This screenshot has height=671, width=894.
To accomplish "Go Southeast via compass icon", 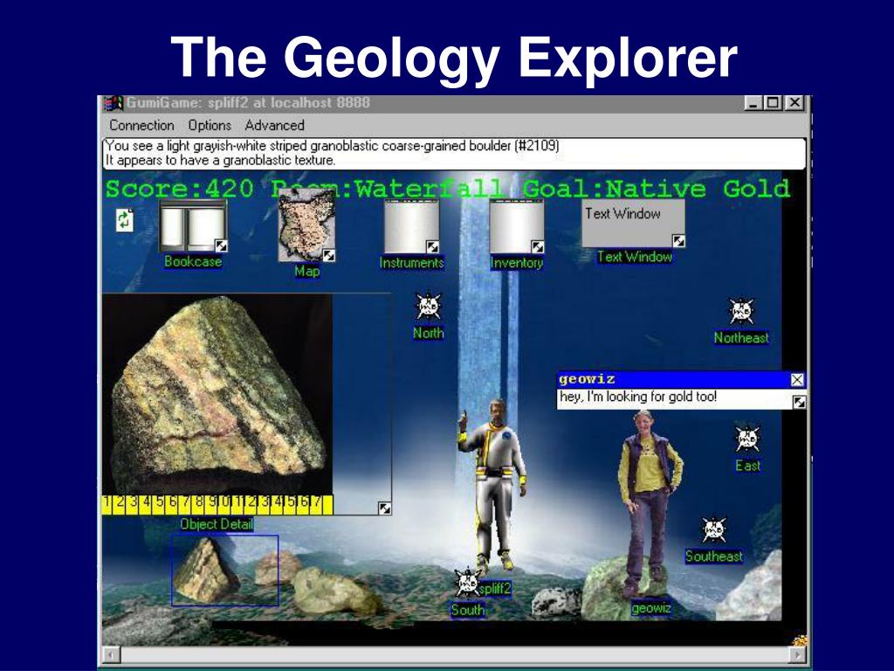I will click(714, 530).
